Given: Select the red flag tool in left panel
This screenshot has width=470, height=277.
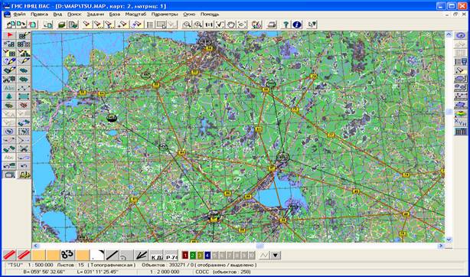Looking at the screenshot, I should click(x=10, y=36).
